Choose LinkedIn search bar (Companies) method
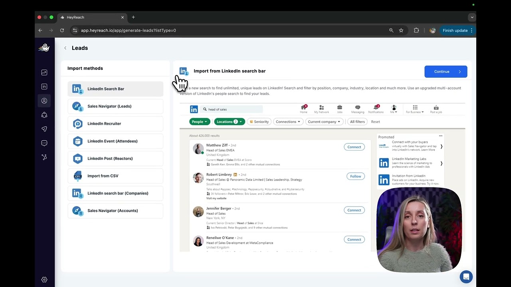The width and height of the screenshot is (511, 287). tap(115, 193)
